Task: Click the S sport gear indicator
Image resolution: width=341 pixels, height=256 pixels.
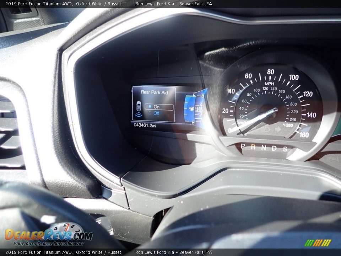Action: (286, 148)
